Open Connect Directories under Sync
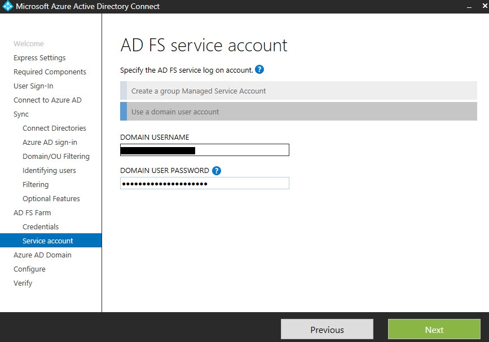The image size is (489, 342). pyautogui.click(x=54, y=128)
